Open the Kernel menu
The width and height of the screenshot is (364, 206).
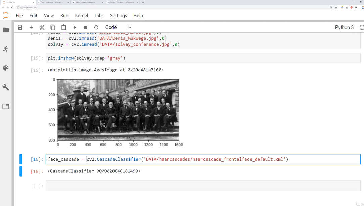coord(82,15)
